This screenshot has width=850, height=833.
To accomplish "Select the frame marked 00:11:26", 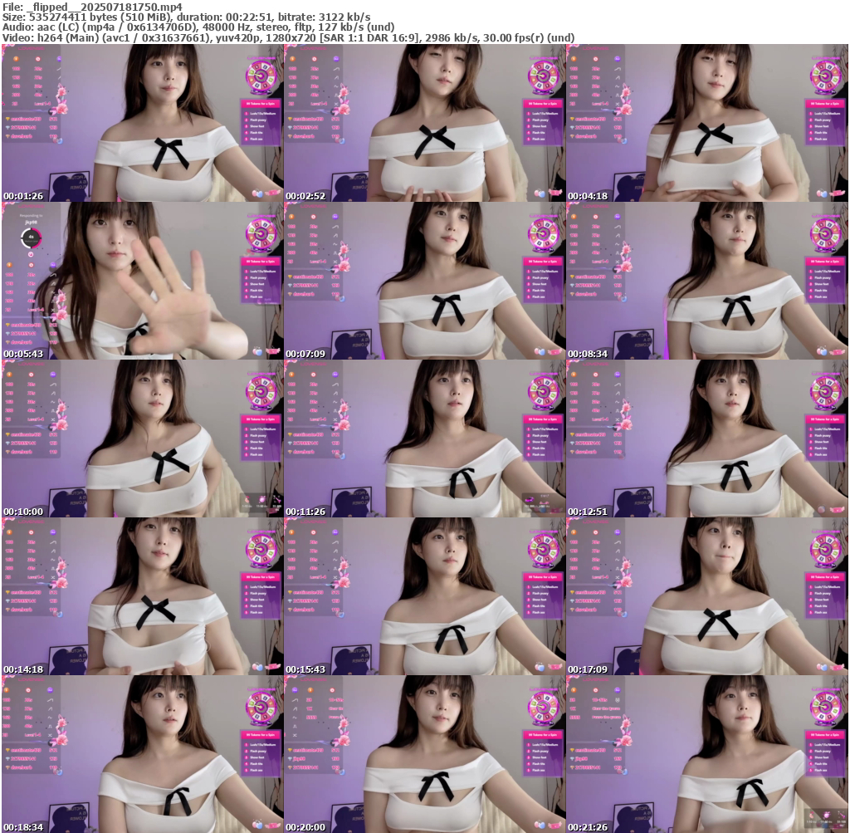I will point(424,439).
